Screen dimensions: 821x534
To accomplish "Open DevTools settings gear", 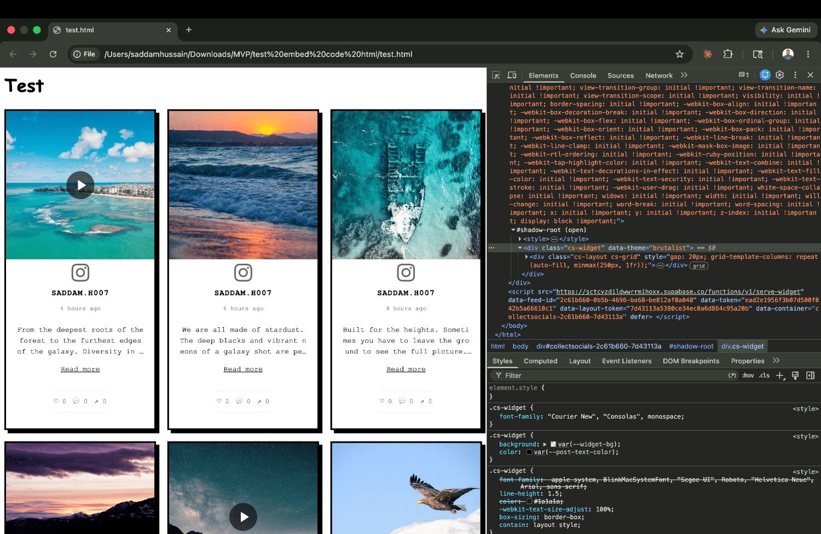I will coord(780,75).
